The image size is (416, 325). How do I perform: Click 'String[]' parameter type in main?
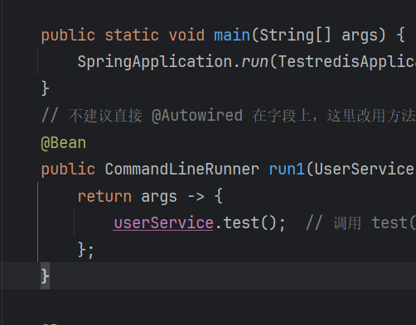[295, 36]
